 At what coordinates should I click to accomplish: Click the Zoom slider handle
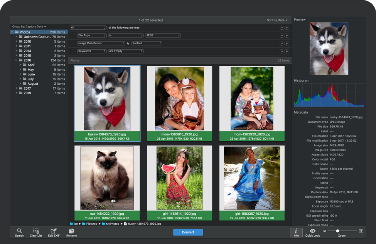(x=337, y=231)
